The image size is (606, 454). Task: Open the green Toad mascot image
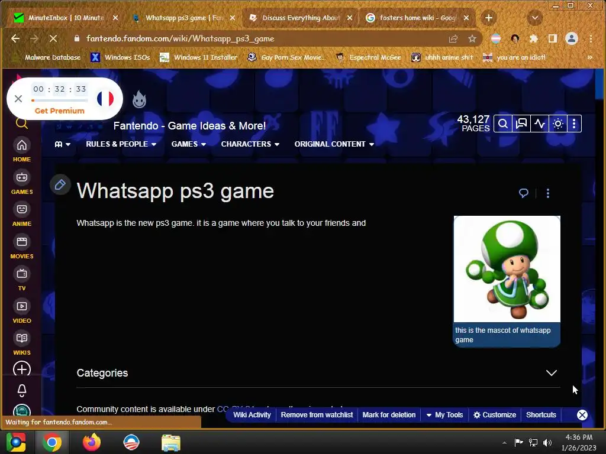(x=507, y=269)
